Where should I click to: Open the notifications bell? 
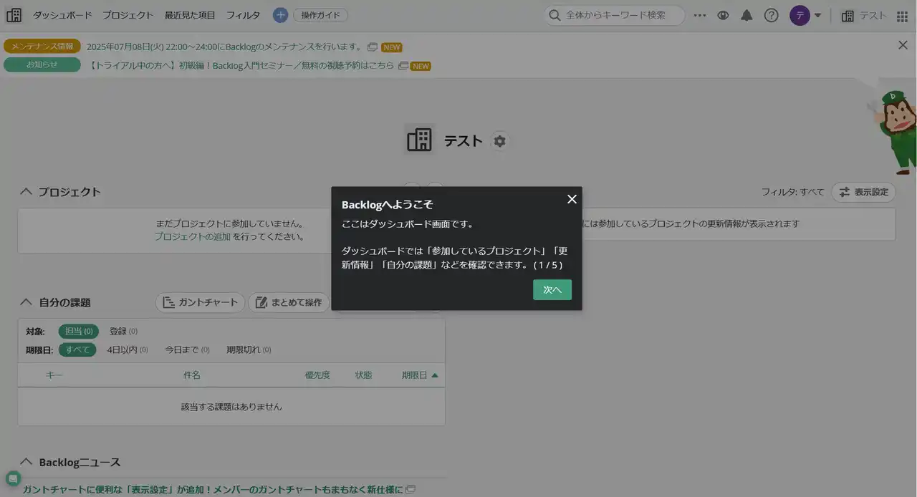746,15
